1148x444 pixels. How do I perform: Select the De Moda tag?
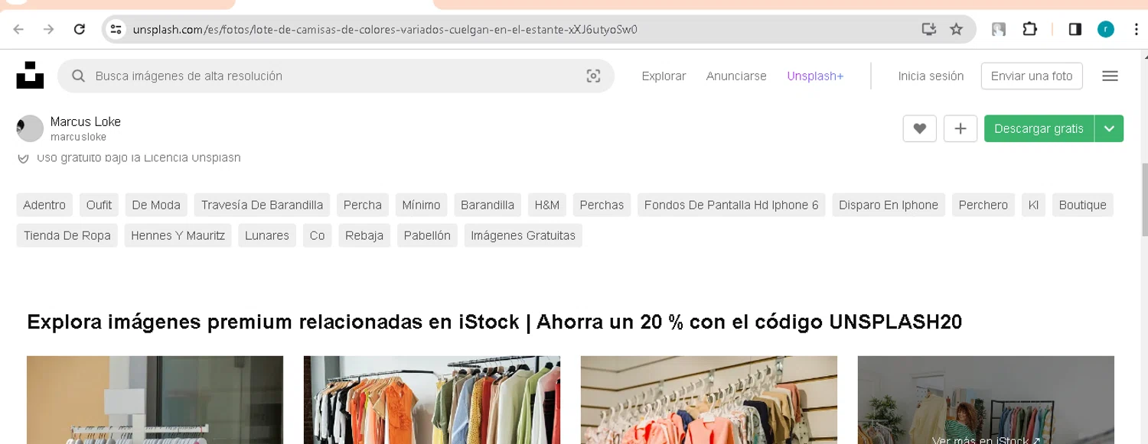(156, 205)
